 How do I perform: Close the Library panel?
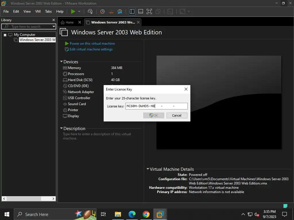click(54, 20)
